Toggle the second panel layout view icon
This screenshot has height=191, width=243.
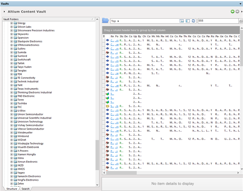pyautogui.click(x=188, y=21)
